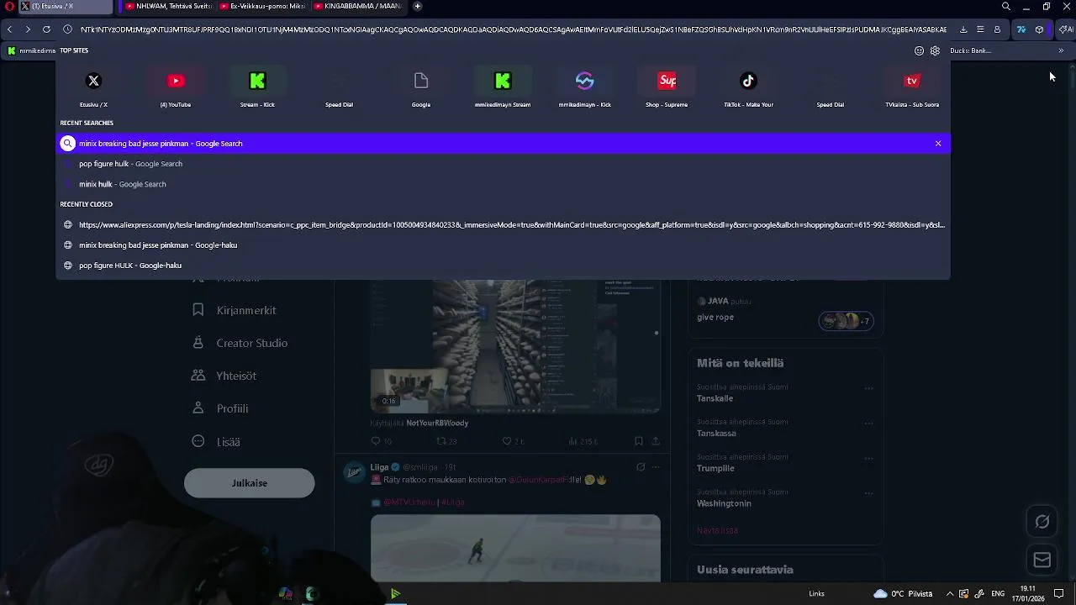Open Lisää menu in X sidebar
Viewport: 1076px width, 605px height.
point(216,441)
